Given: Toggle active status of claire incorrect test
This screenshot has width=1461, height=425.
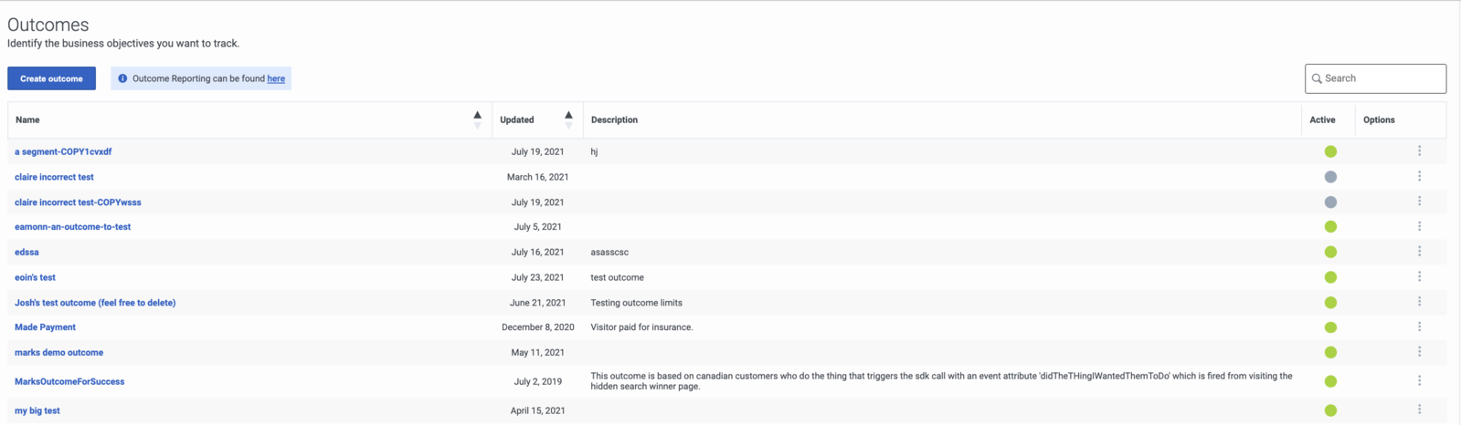Looking at the screenshot, I should point(1330,177).
